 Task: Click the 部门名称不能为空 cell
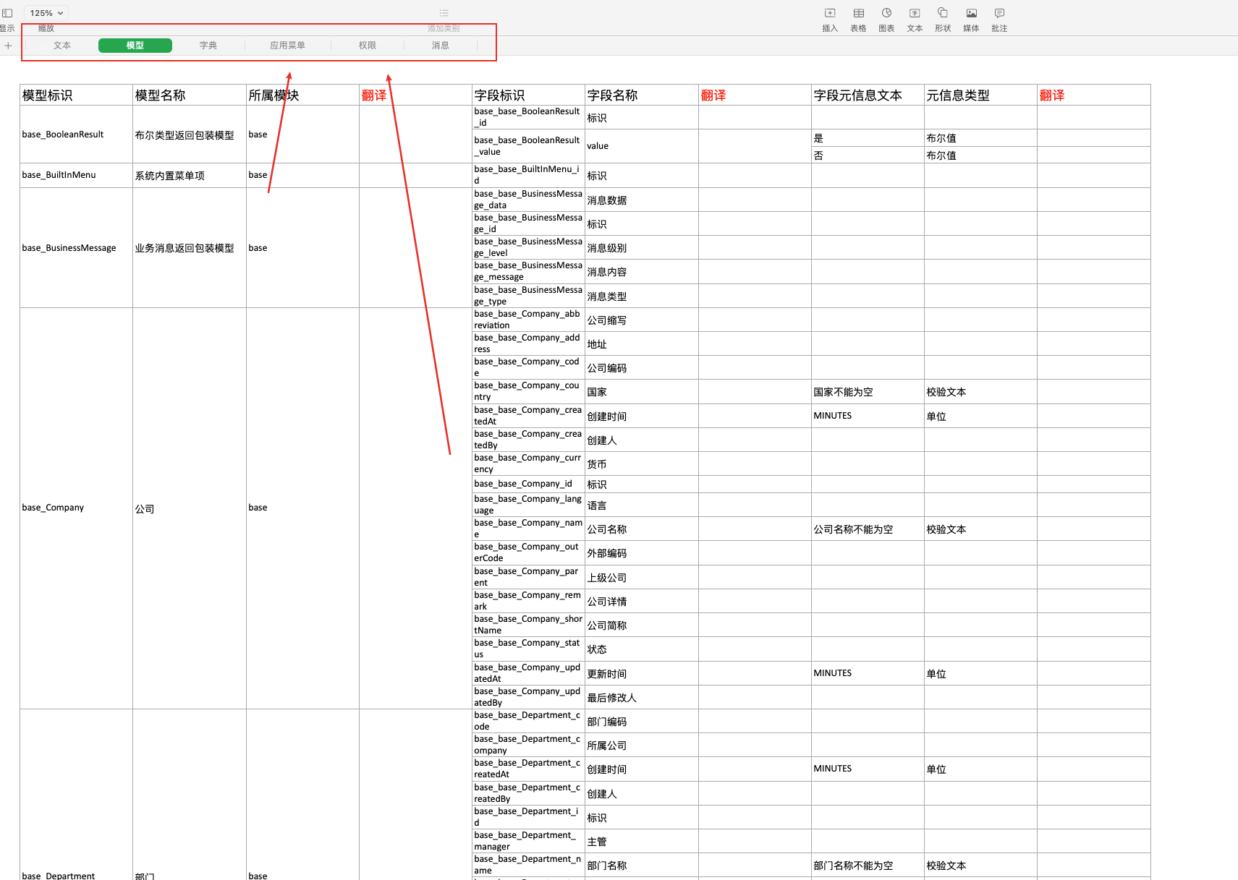[868, 865]
